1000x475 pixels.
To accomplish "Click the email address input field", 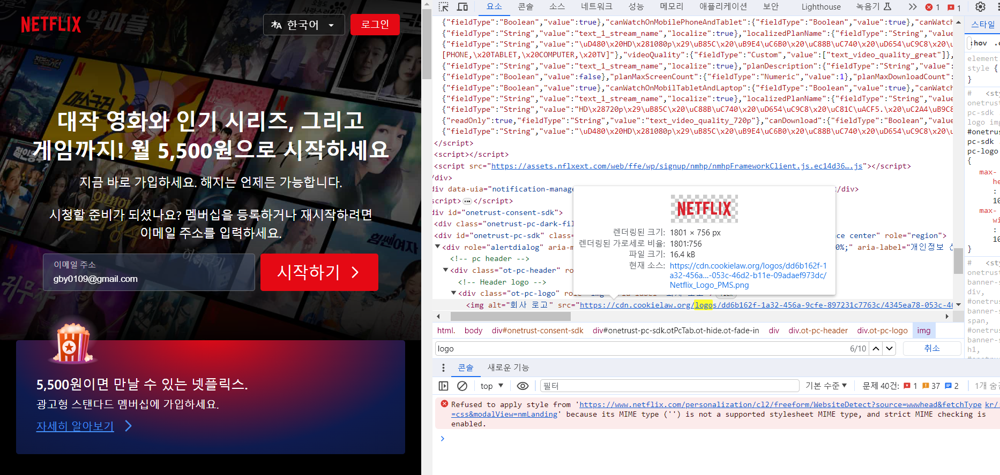I will tap(149, 272).
